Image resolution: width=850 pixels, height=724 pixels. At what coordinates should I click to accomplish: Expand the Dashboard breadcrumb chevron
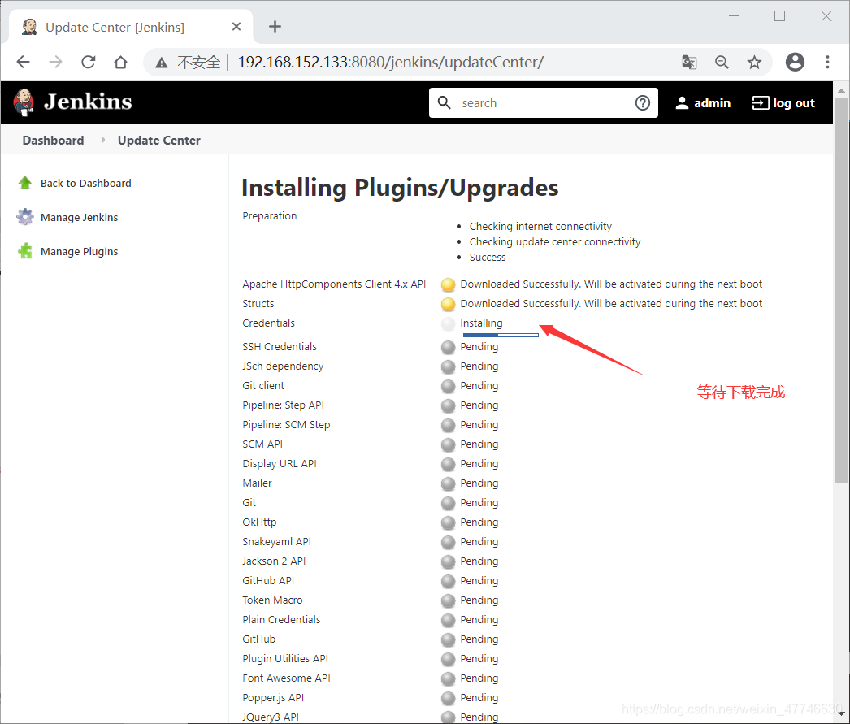pos(103,140)
